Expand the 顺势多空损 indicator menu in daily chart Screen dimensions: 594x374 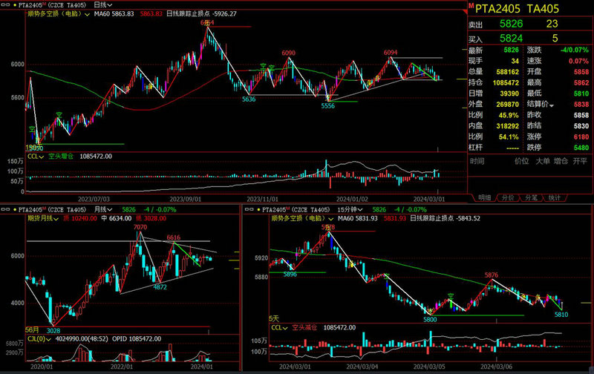[x=88, y=14]
